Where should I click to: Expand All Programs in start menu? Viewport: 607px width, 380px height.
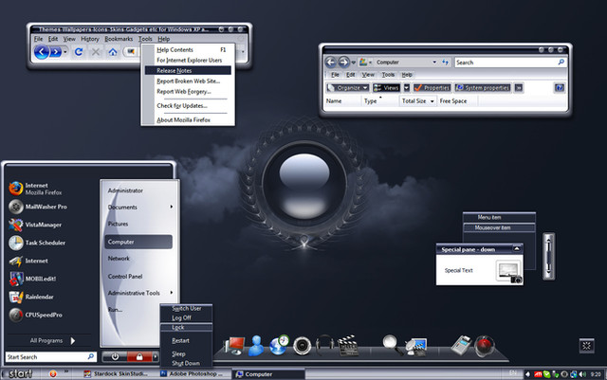(x=51, y=340)
